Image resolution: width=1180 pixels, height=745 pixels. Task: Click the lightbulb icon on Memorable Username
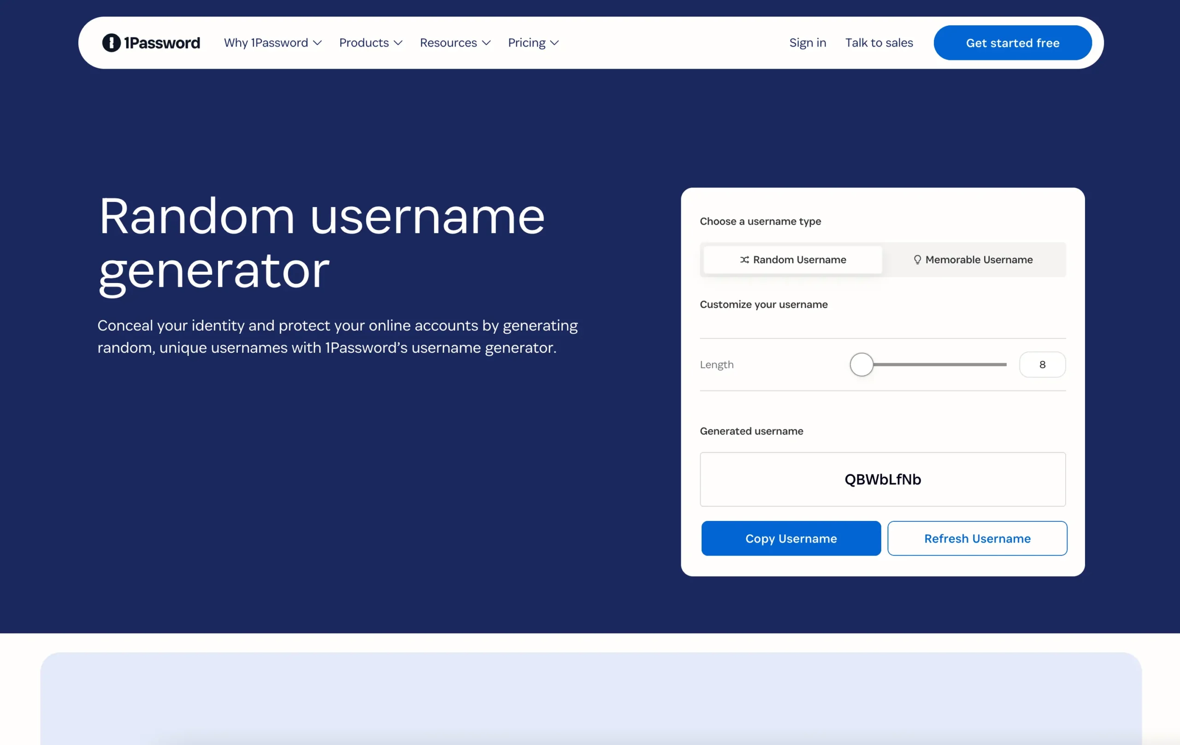click(917, 260)
